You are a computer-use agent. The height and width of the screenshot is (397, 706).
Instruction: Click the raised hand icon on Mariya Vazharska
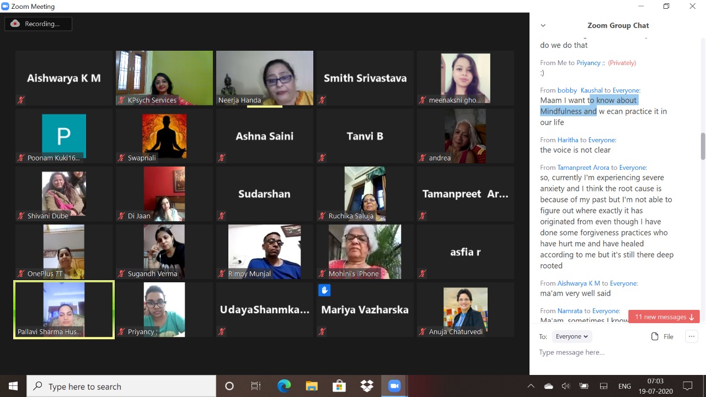click(x=324, y=289)
